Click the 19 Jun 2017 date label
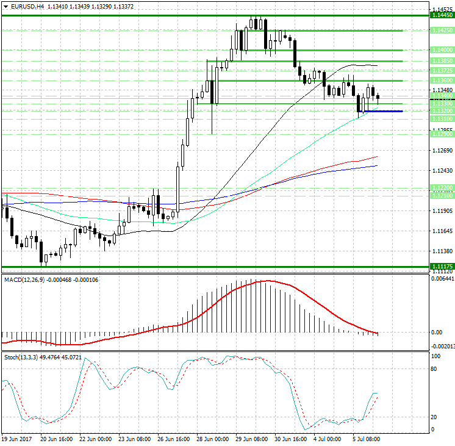 17,439
